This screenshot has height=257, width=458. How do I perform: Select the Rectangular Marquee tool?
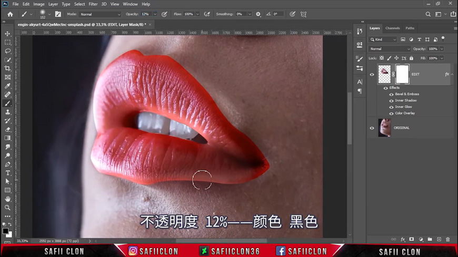pyautogui.click(x=7, y=43)
